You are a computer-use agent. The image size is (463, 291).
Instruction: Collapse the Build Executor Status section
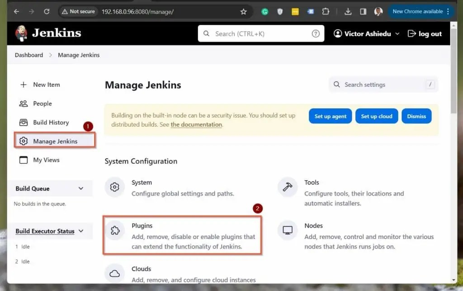tap(81, 231)
